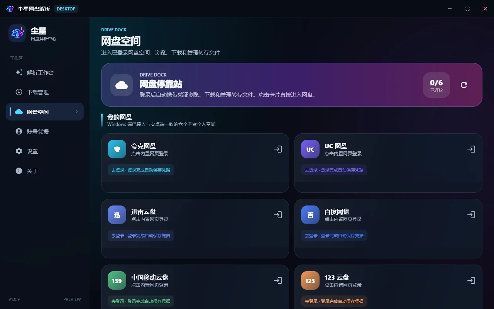Click the login arrow icon on 百度网盘
494x309 pixels.
471,215
